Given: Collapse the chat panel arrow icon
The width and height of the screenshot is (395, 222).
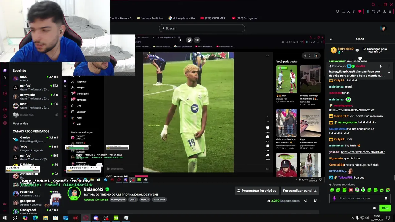Looking at the screenshot, I should (331, 39).
